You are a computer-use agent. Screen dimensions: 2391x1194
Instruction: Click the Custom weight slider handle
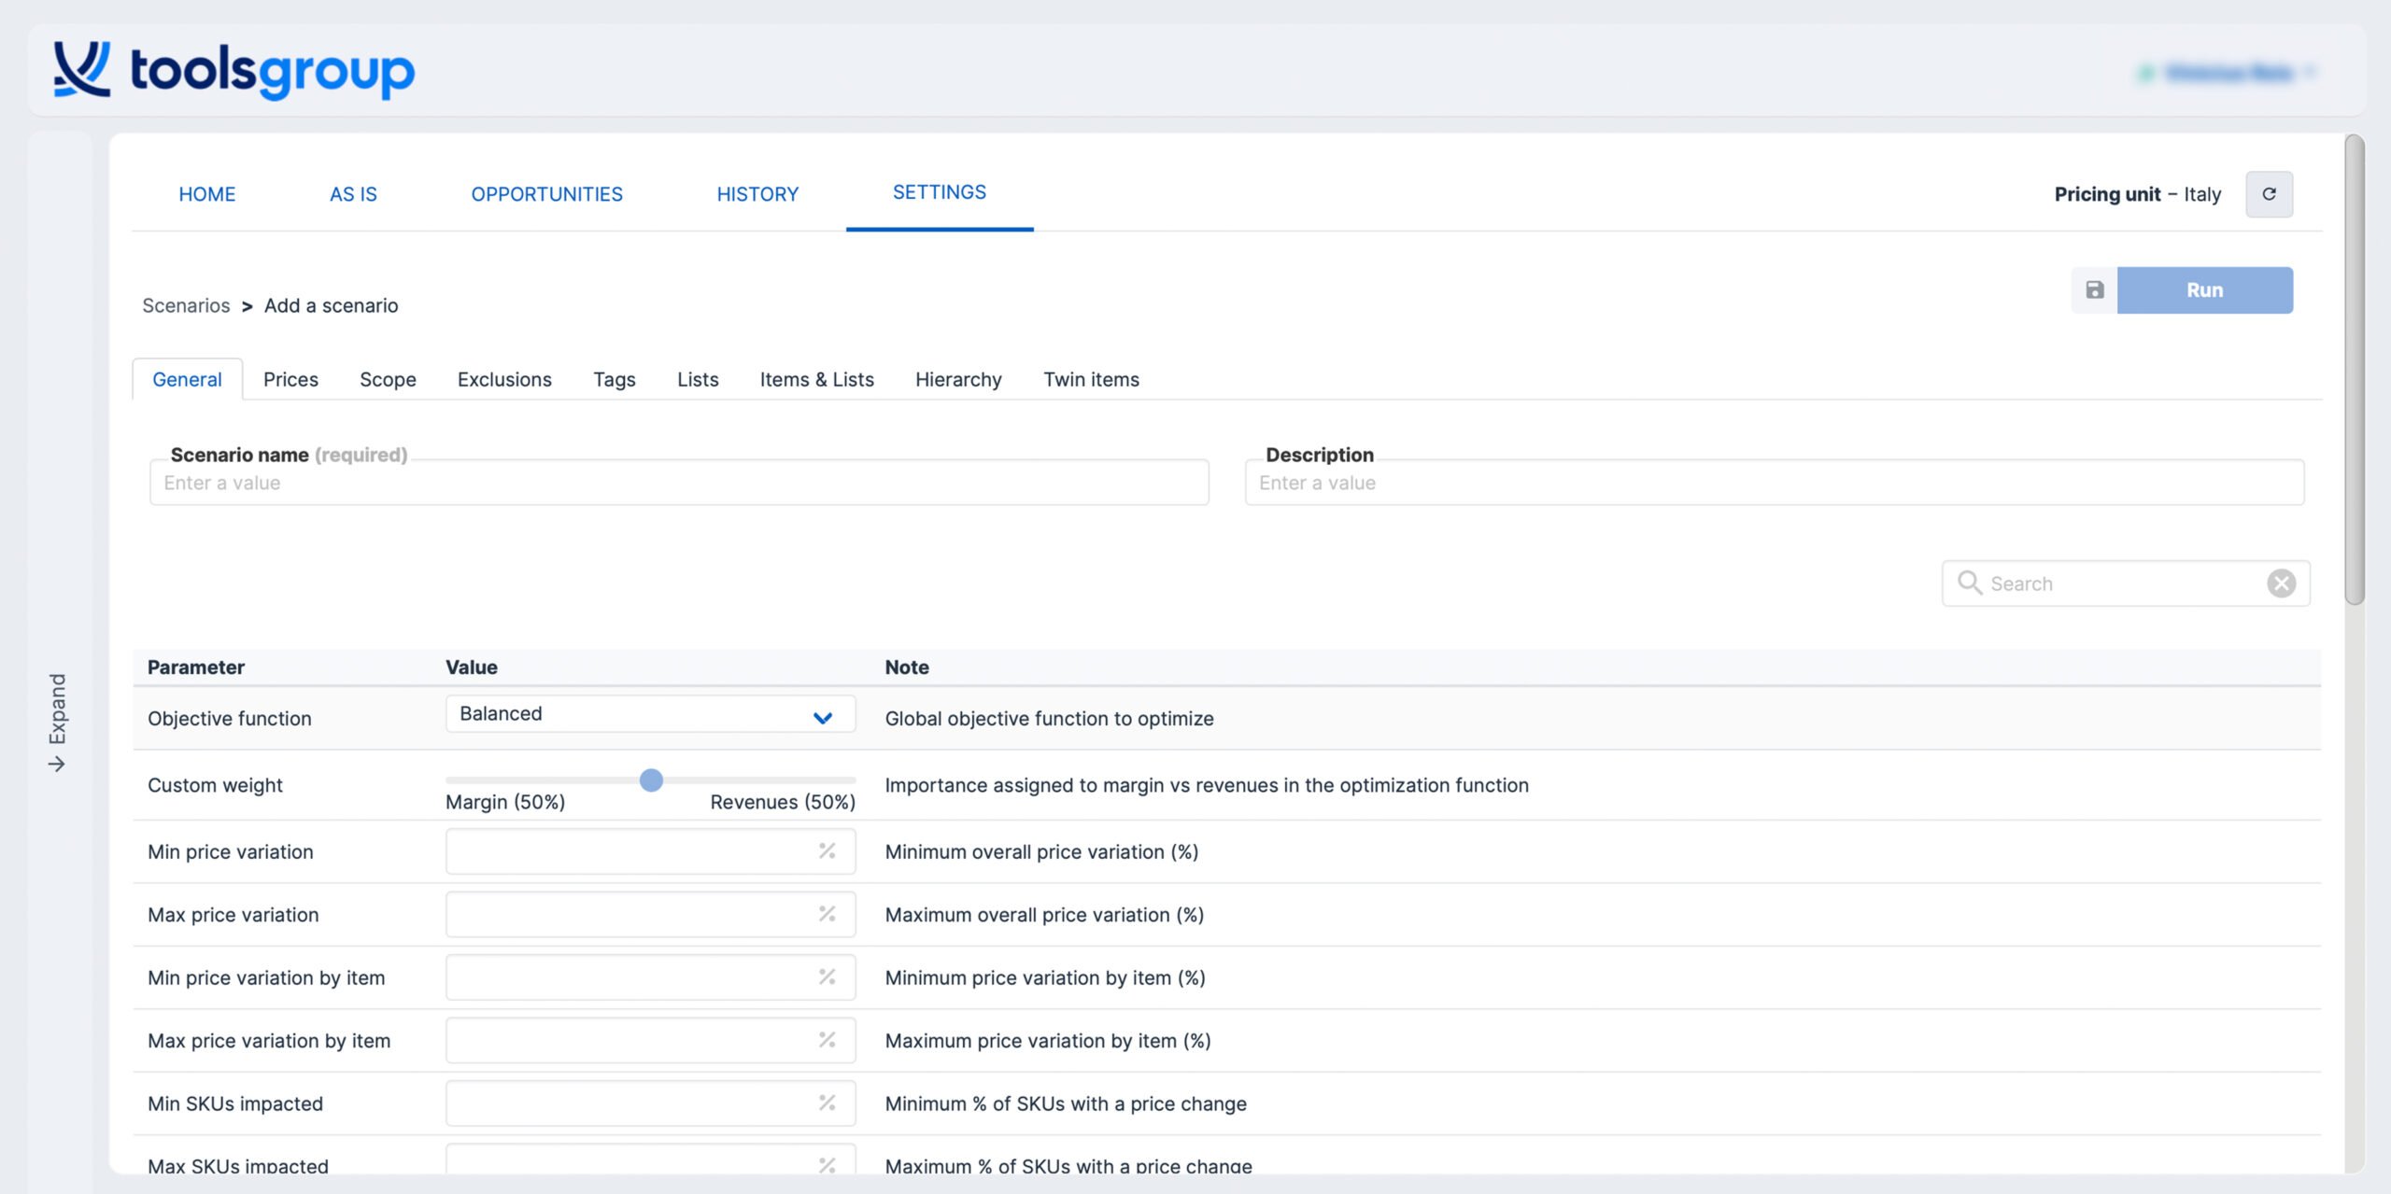pos(651,780)
